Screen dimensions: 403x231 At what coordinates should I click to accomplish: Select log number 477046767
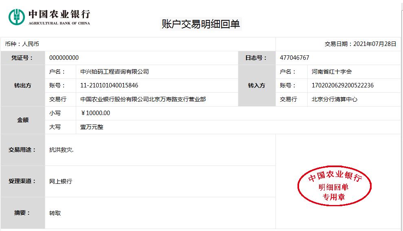pyautogui.click(x=295, y=58)
